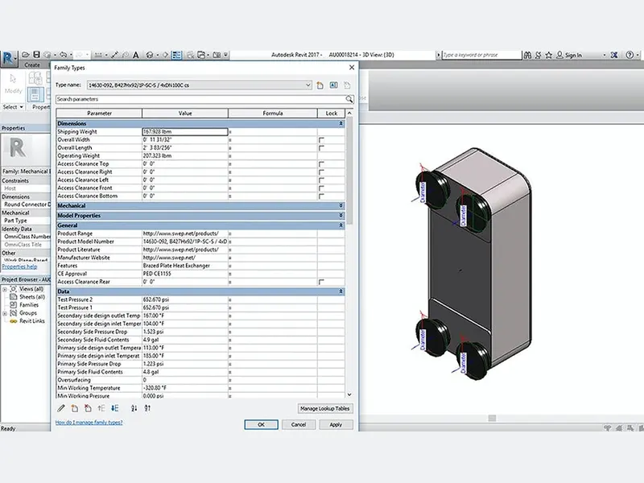Toggle lock checkbox for Access Clearance Top

(321, 164)
